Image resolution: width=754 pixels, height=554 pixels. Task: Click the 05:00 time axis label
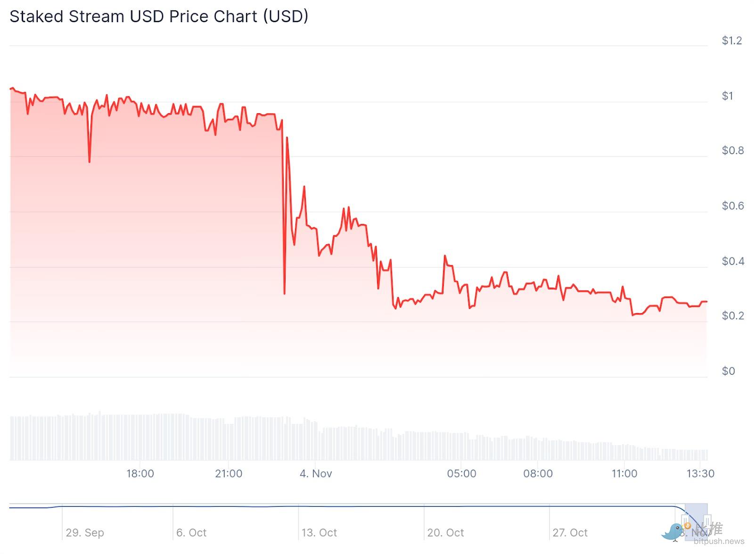[461, 473]
